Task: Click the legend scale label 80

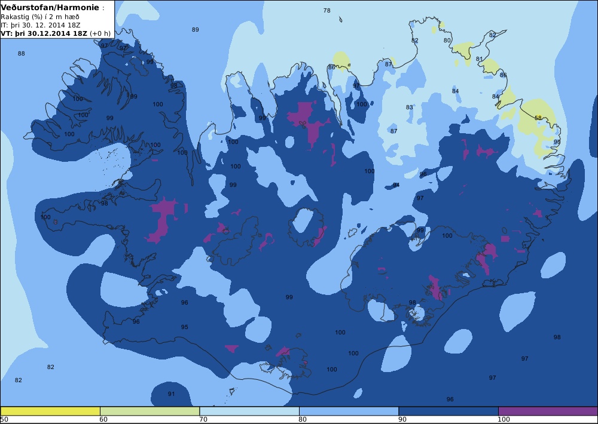Action: (x=303, y=419)
